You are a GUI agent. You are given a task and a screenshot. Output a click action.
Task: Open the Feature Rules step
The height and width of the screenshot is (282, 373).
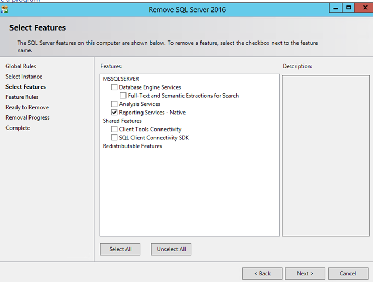point(22,97)
